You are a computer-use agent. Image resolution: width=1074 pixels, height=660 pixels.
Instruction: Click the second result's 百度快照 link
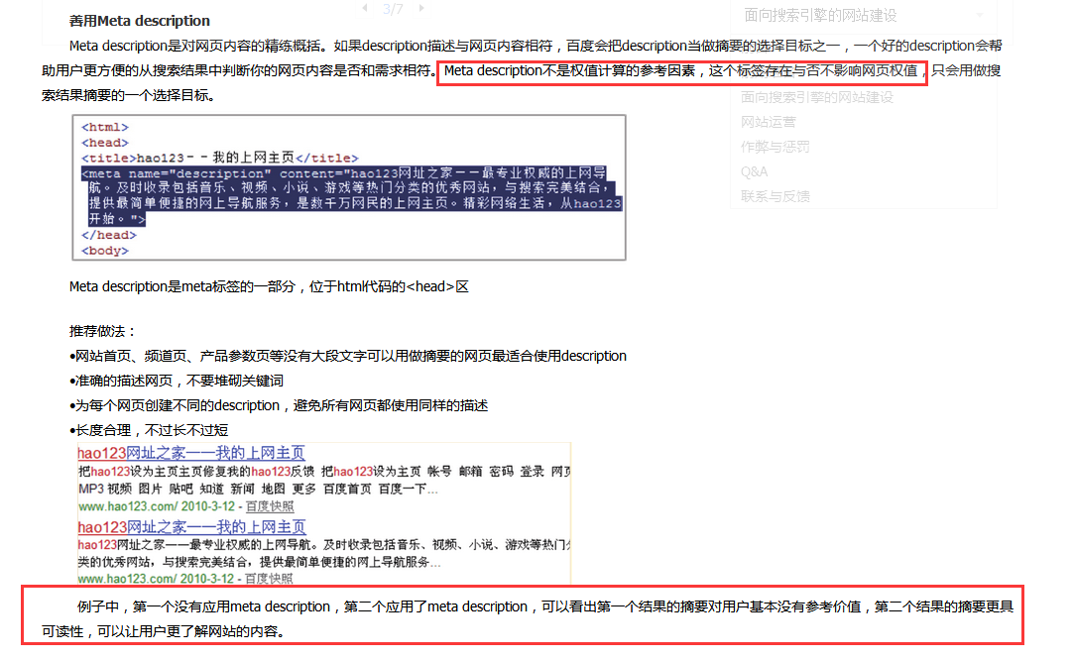[x=270, y=578]
